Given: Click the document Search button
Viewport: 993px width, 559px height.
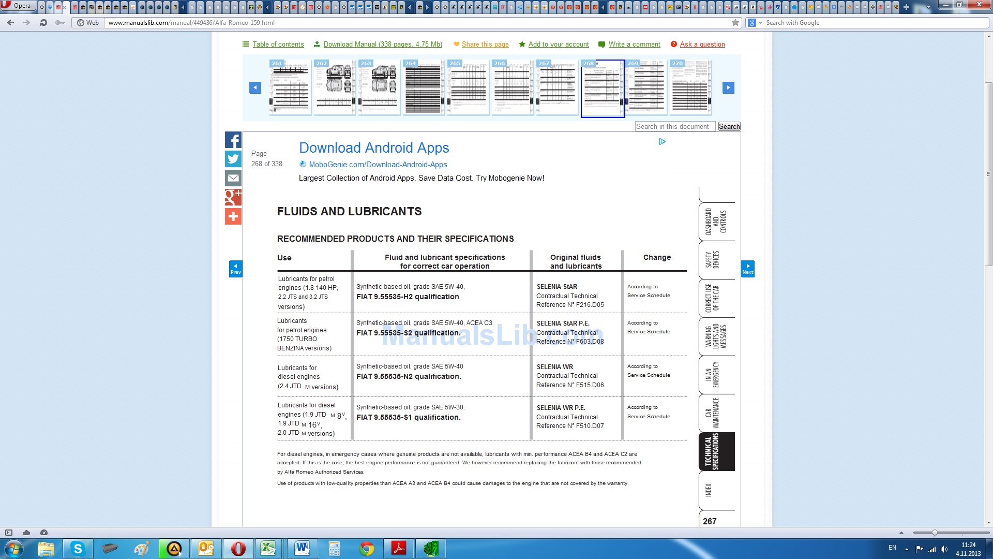Looking at the screenshot, I should coord(729,126).
